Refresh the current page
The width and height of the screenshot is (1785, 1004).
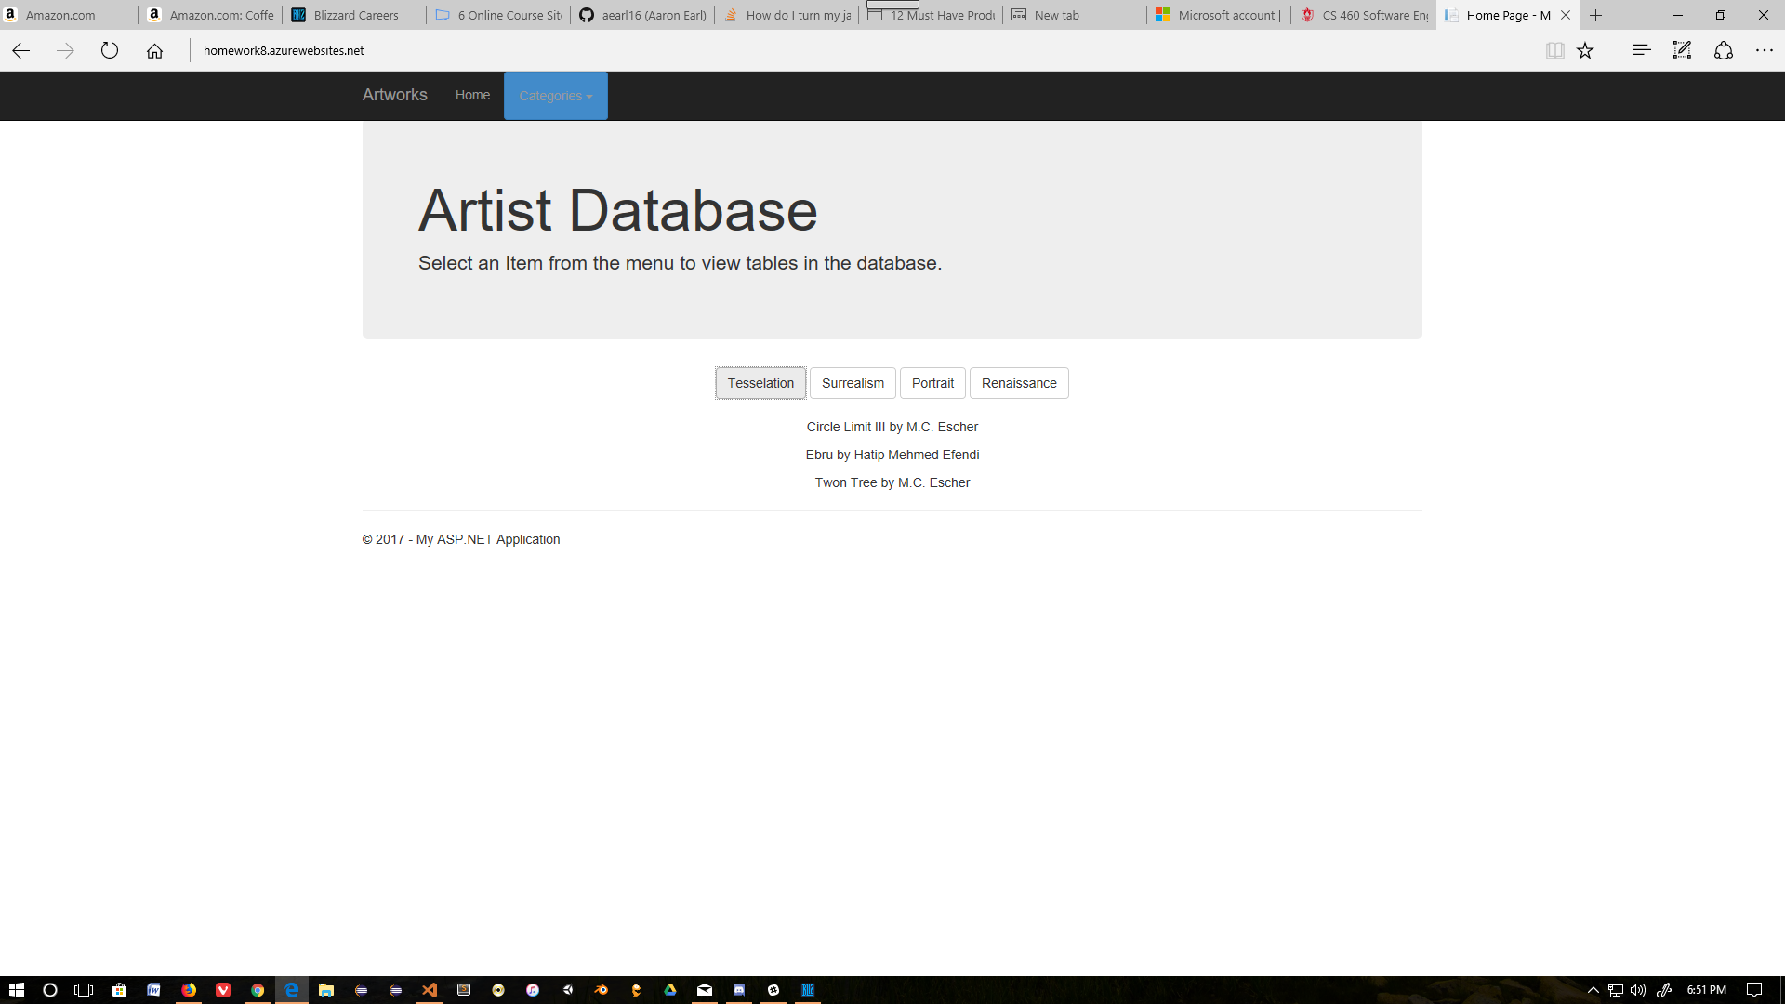click(x=110, y=51)
